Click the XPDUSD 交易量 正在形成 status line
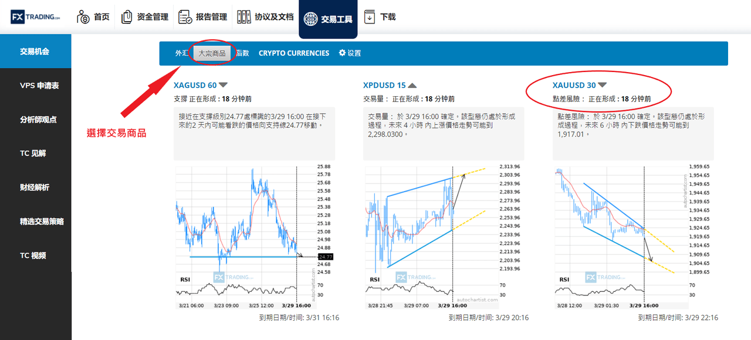 [409, 99]
